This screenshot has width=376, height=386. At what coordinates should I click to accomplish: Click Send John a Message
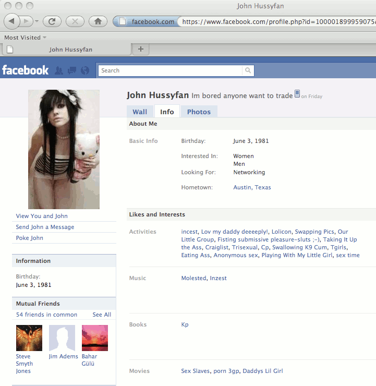(45, 227)
